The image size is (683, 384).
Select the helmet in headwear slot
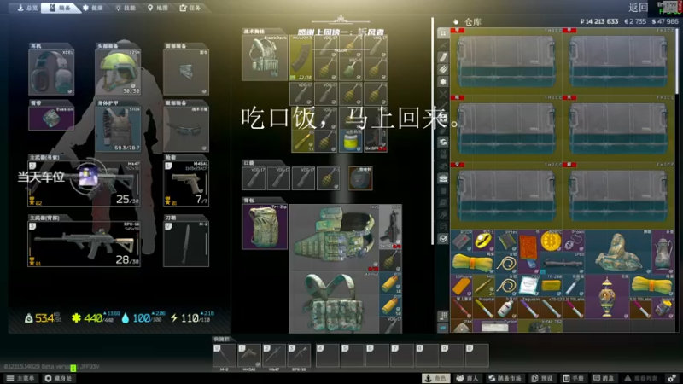pyautogui.click(x=118, y=73)
